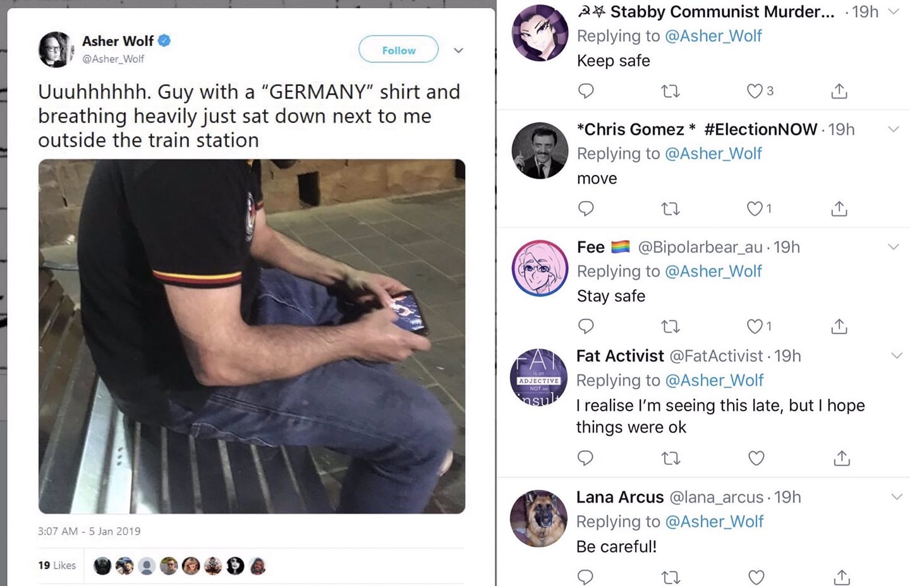Screen dimensions: 910x586
Task: Retweet Fat Activist's reply
Action: point(670,458)
